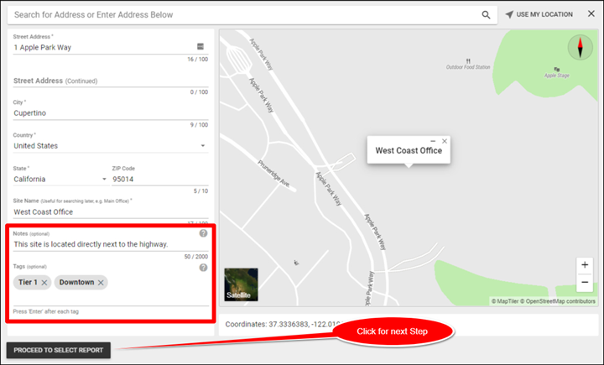Open the OpenStreetMap contributors link
The height and width of the screenshot is (365, 604).
coord(559,300)
